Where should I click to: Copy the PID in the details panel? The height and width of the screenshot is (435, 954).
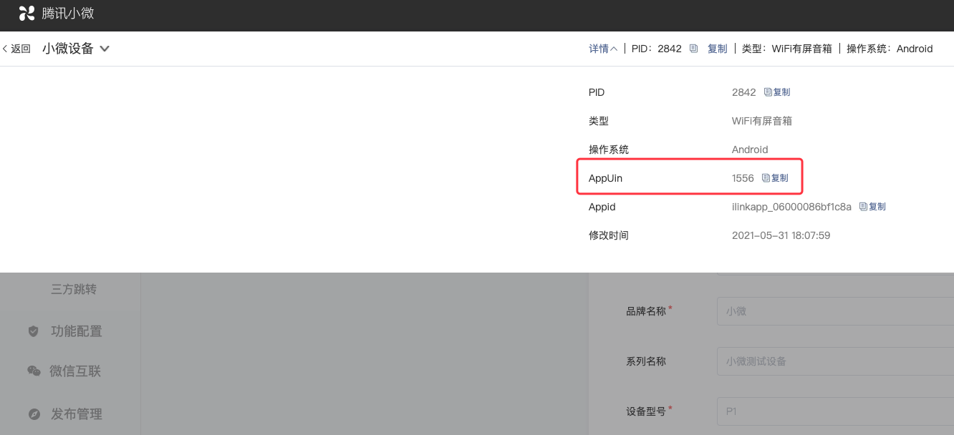[x=777, y=92]
